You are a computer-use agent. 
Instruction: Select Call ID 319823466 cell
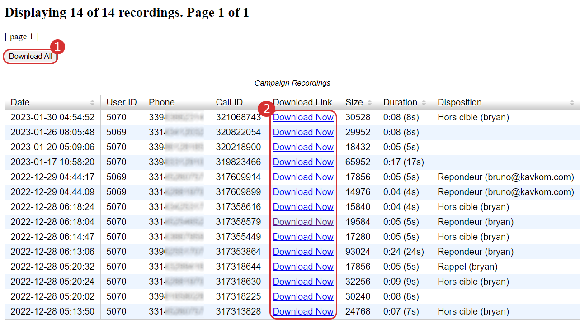[x=238, y=162]
